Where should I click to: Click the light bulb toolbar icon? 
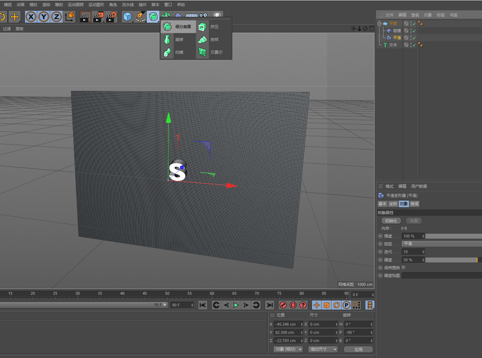217,15
